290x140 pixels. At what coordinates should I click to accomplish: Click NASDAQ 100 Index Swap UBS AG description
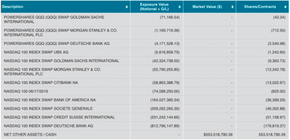pos(36,52)
